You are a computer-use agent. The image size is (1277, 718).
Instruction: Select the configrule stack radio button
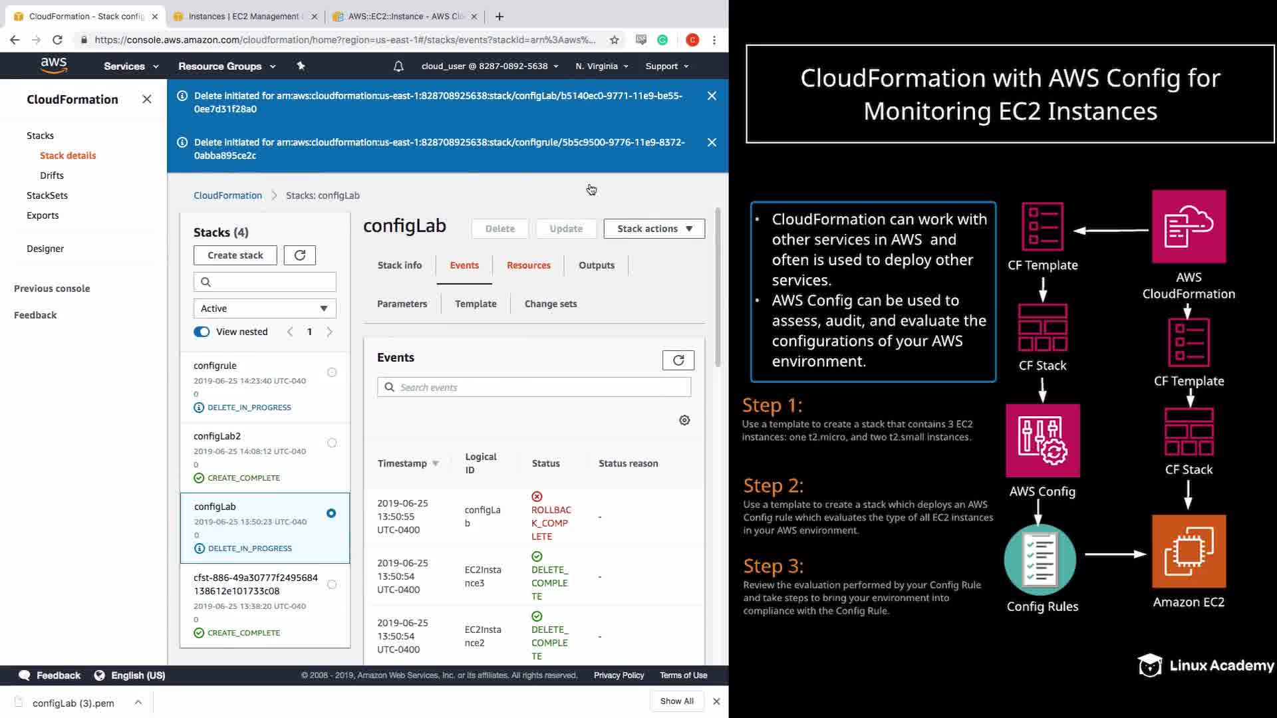pyautogui.click(x=332, y=372)
